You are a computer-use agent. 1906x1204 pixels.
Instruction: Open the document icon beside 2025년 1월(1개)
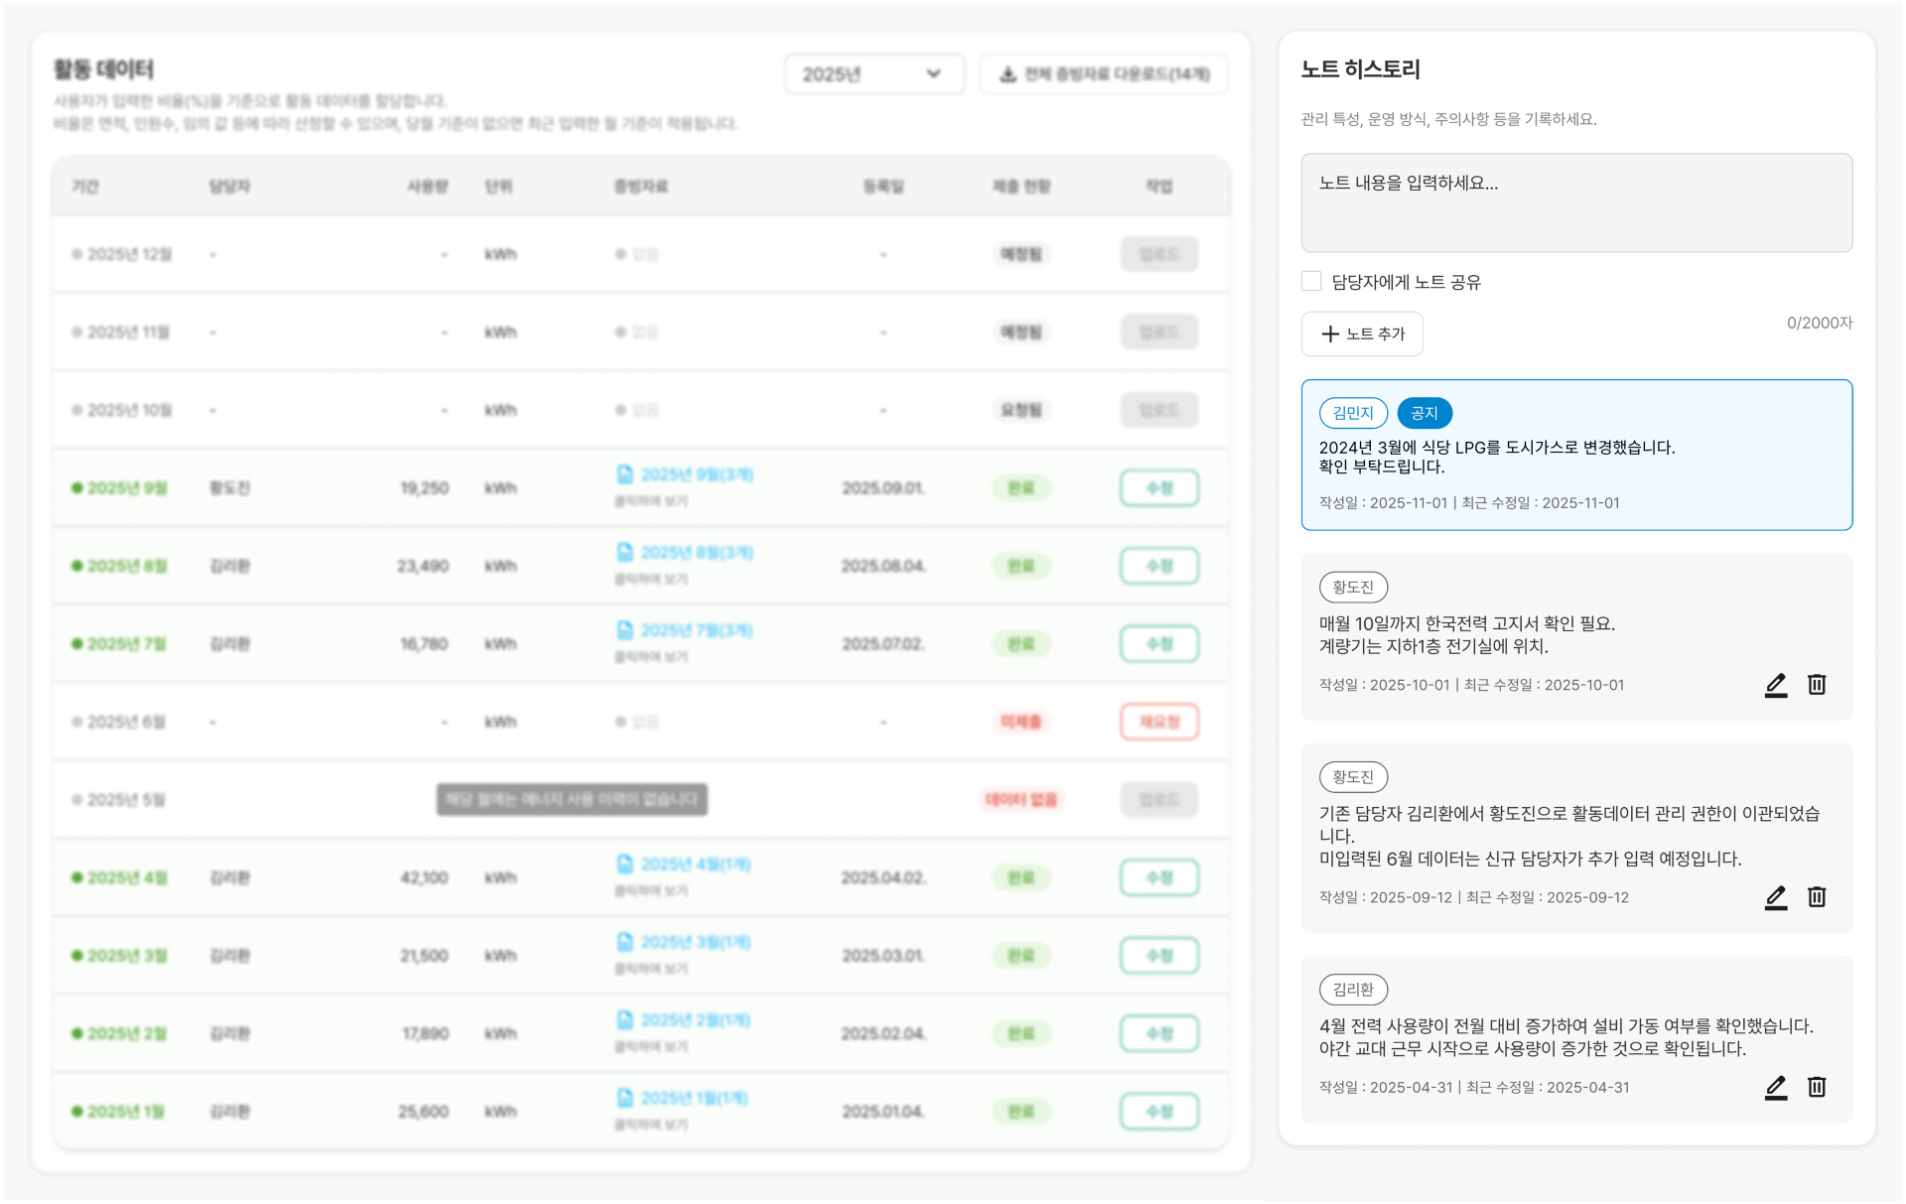coord(624,1099)
